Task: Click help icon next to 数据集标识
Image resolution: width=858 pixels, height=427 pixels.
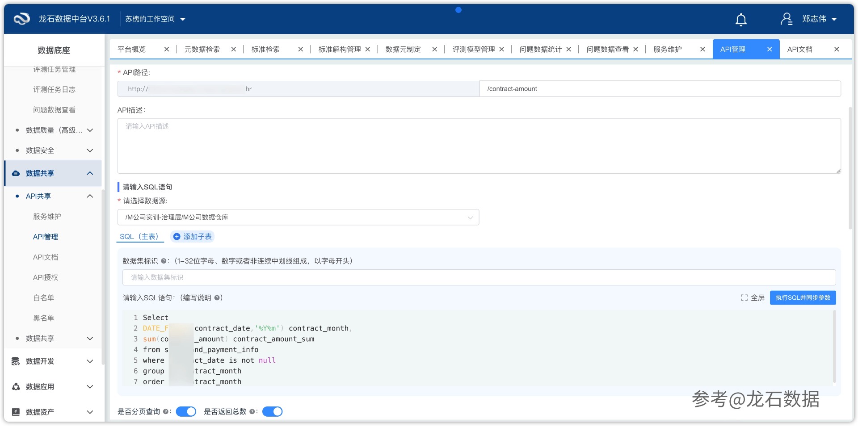Action: tap(164, 261)
